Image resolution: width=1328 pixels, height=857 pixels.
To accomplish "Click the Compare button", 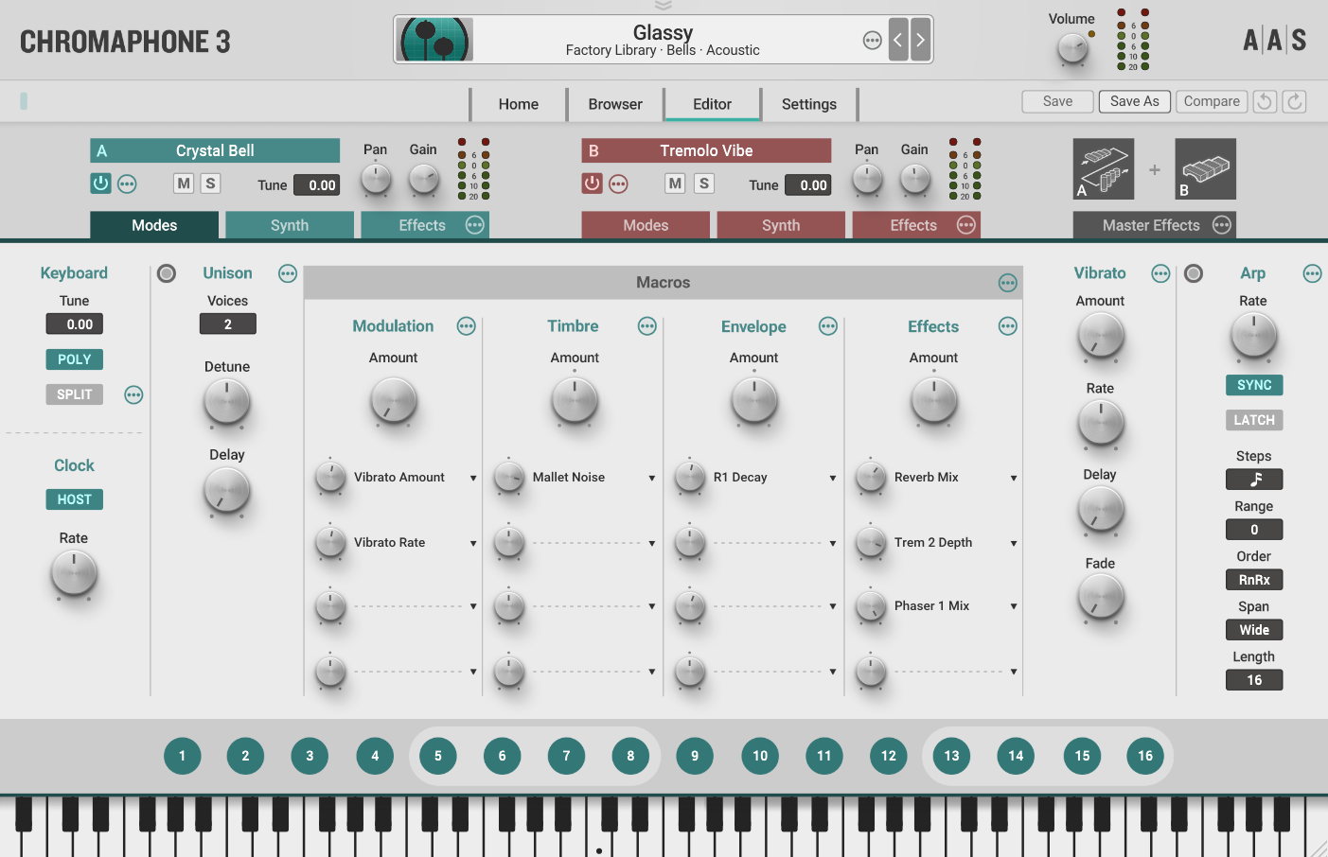I will pyautogui.click(x=1212, y=101).
